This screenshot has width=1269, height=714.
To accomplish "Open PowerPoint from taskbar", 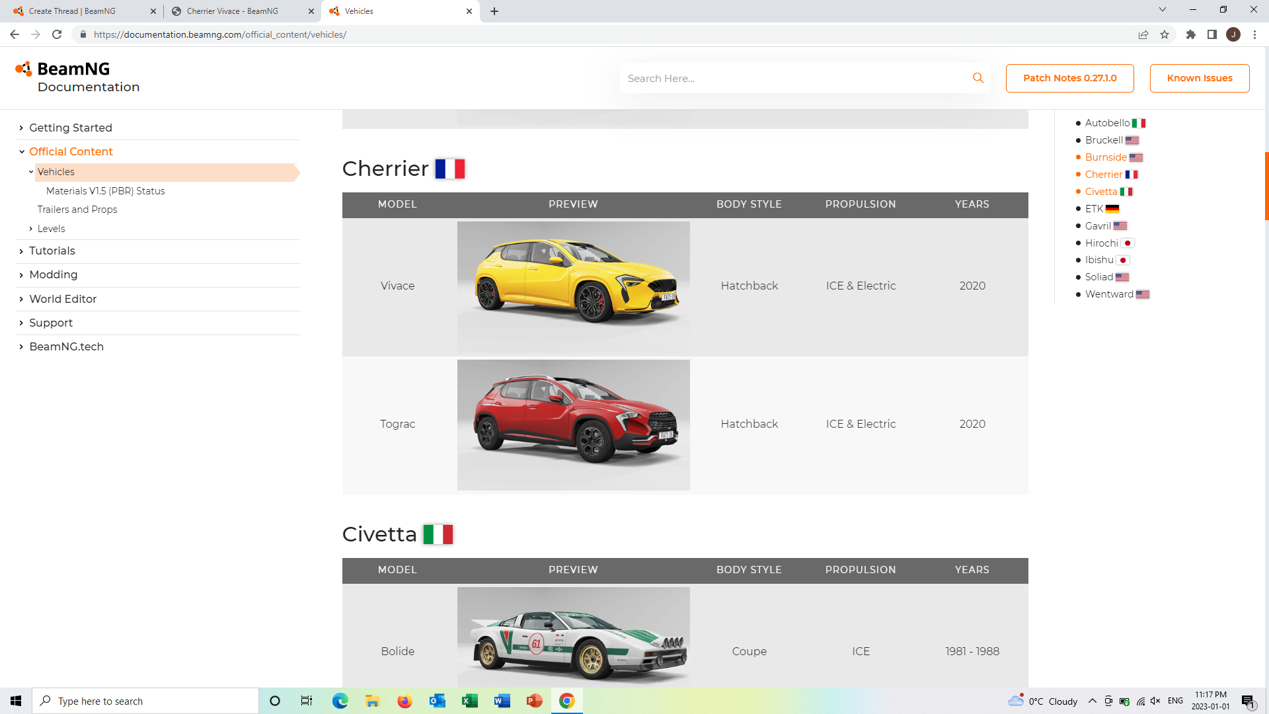I will click(x=534, y=701).
